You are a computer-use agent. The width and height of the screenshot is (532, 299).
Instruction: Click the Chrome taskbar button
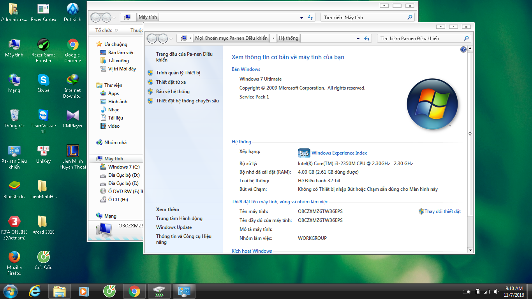tap(134, 291)
